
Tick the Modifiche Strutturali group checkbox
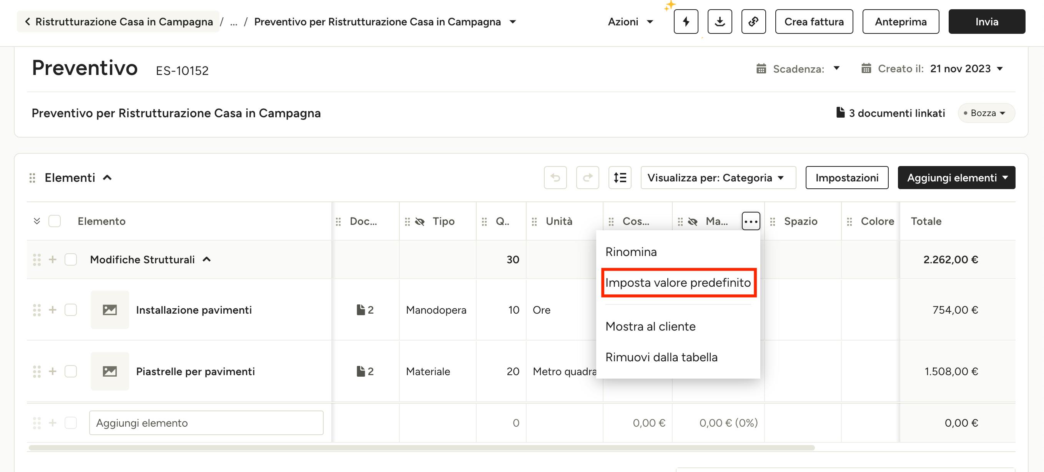click(x=71, y=259)
